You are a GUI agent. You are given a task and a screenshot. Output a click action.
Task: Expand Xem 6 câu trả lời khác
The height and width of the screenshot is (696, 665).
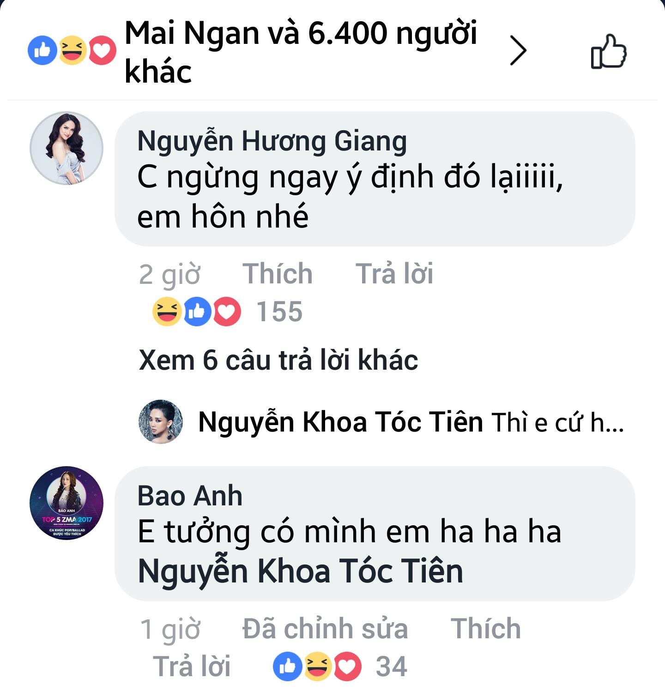278,360
